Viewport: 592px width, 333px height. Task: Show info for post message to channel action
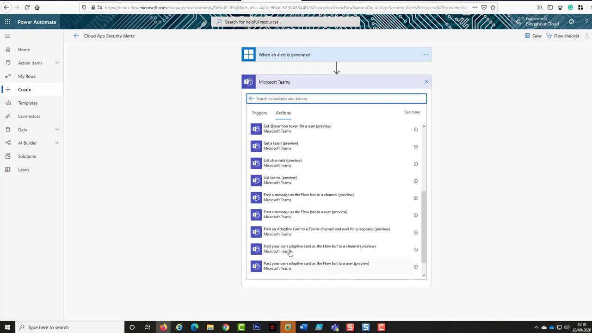tap(415, 198)
